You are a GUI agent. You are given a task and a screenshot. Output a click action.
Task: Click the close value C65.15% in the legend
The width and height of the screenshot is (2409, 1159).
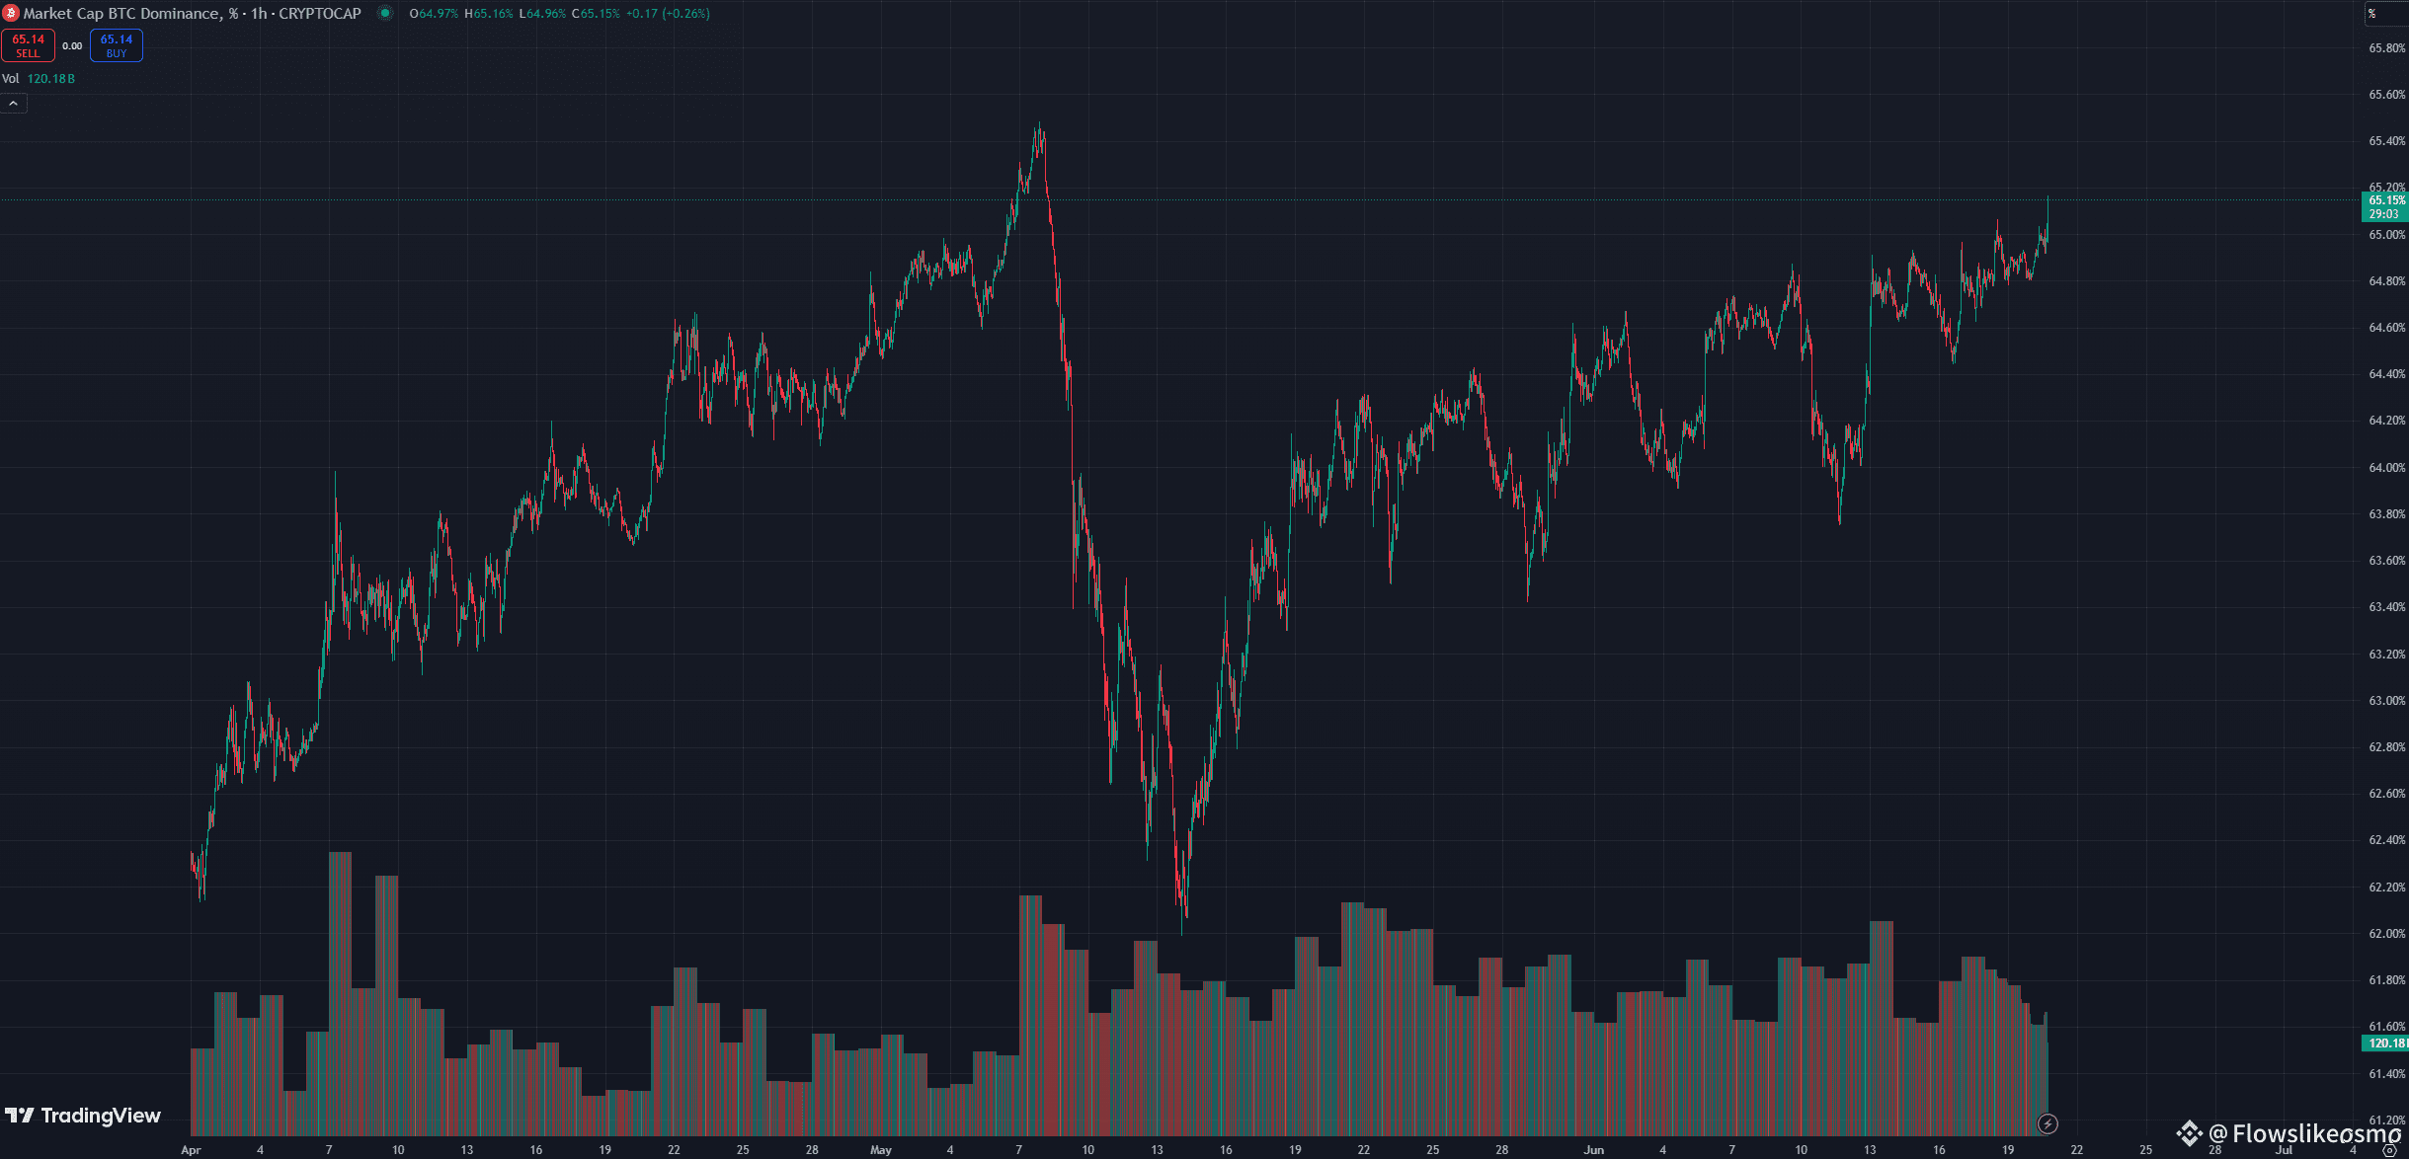point(597,14)
